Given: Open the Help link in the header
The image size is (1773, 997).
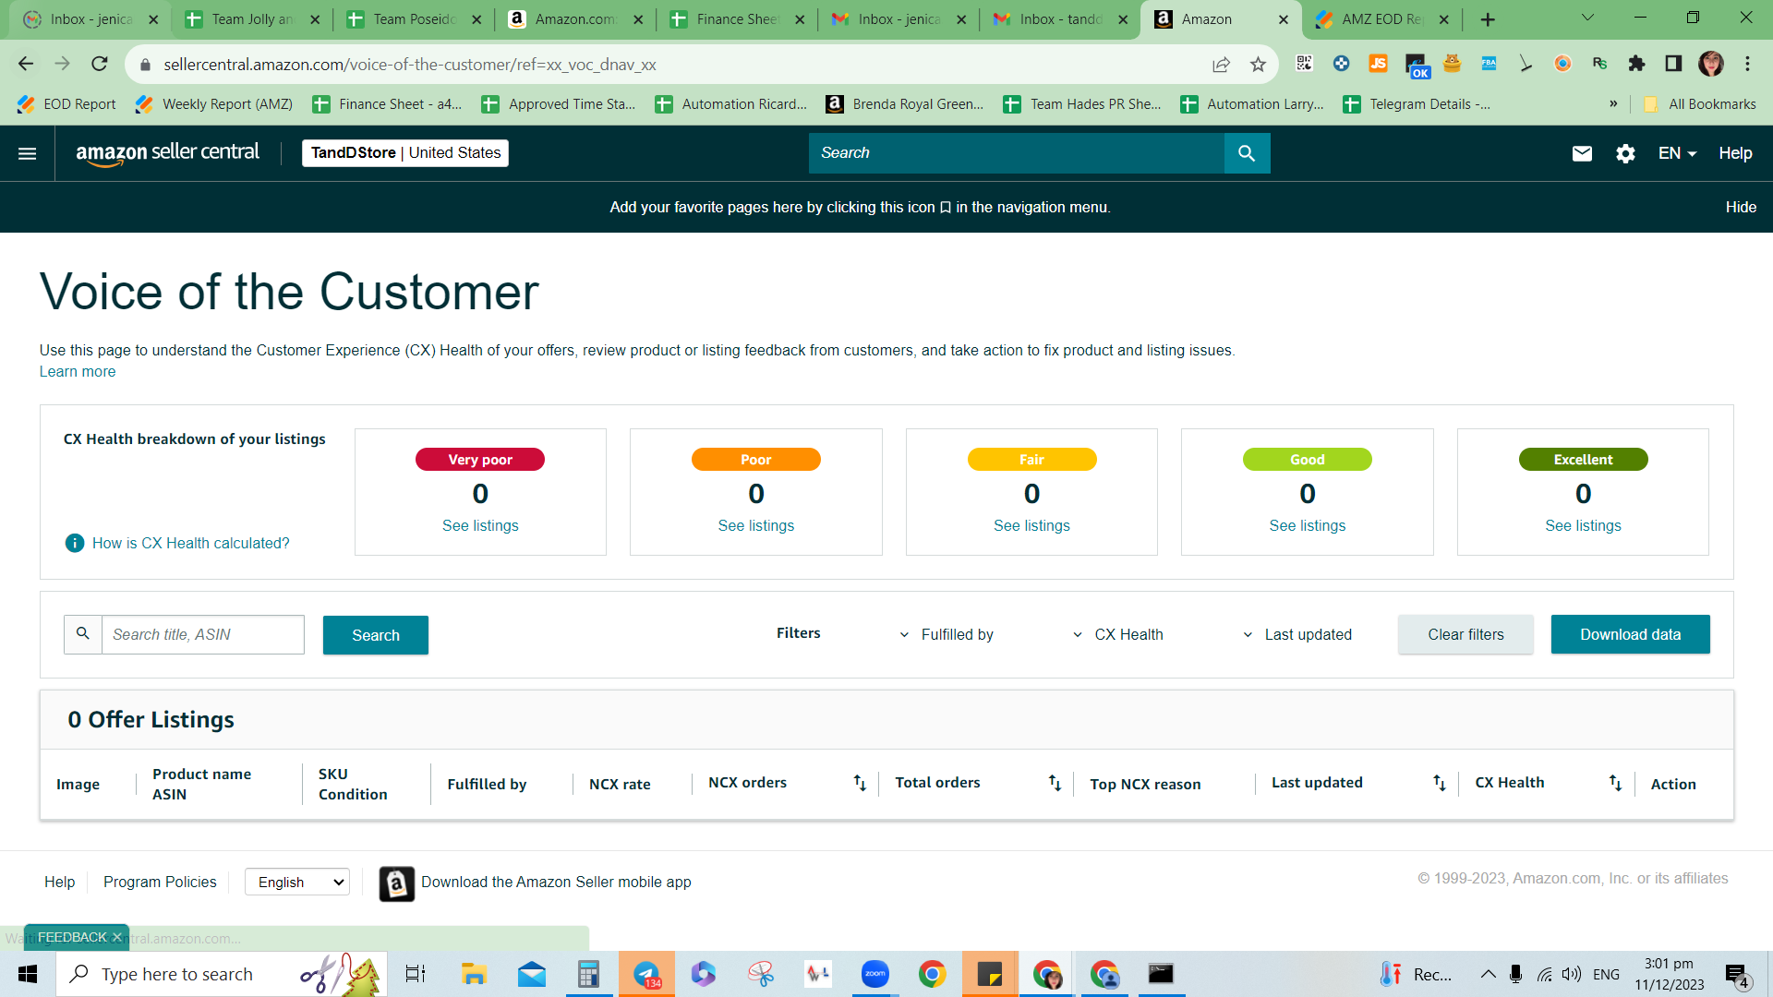Looking at the screenshot, I should pos(1735,153).
